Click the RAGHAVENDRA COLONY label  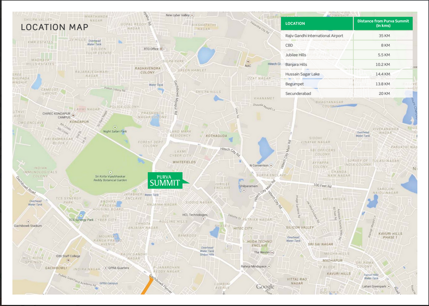pos(147,70)
